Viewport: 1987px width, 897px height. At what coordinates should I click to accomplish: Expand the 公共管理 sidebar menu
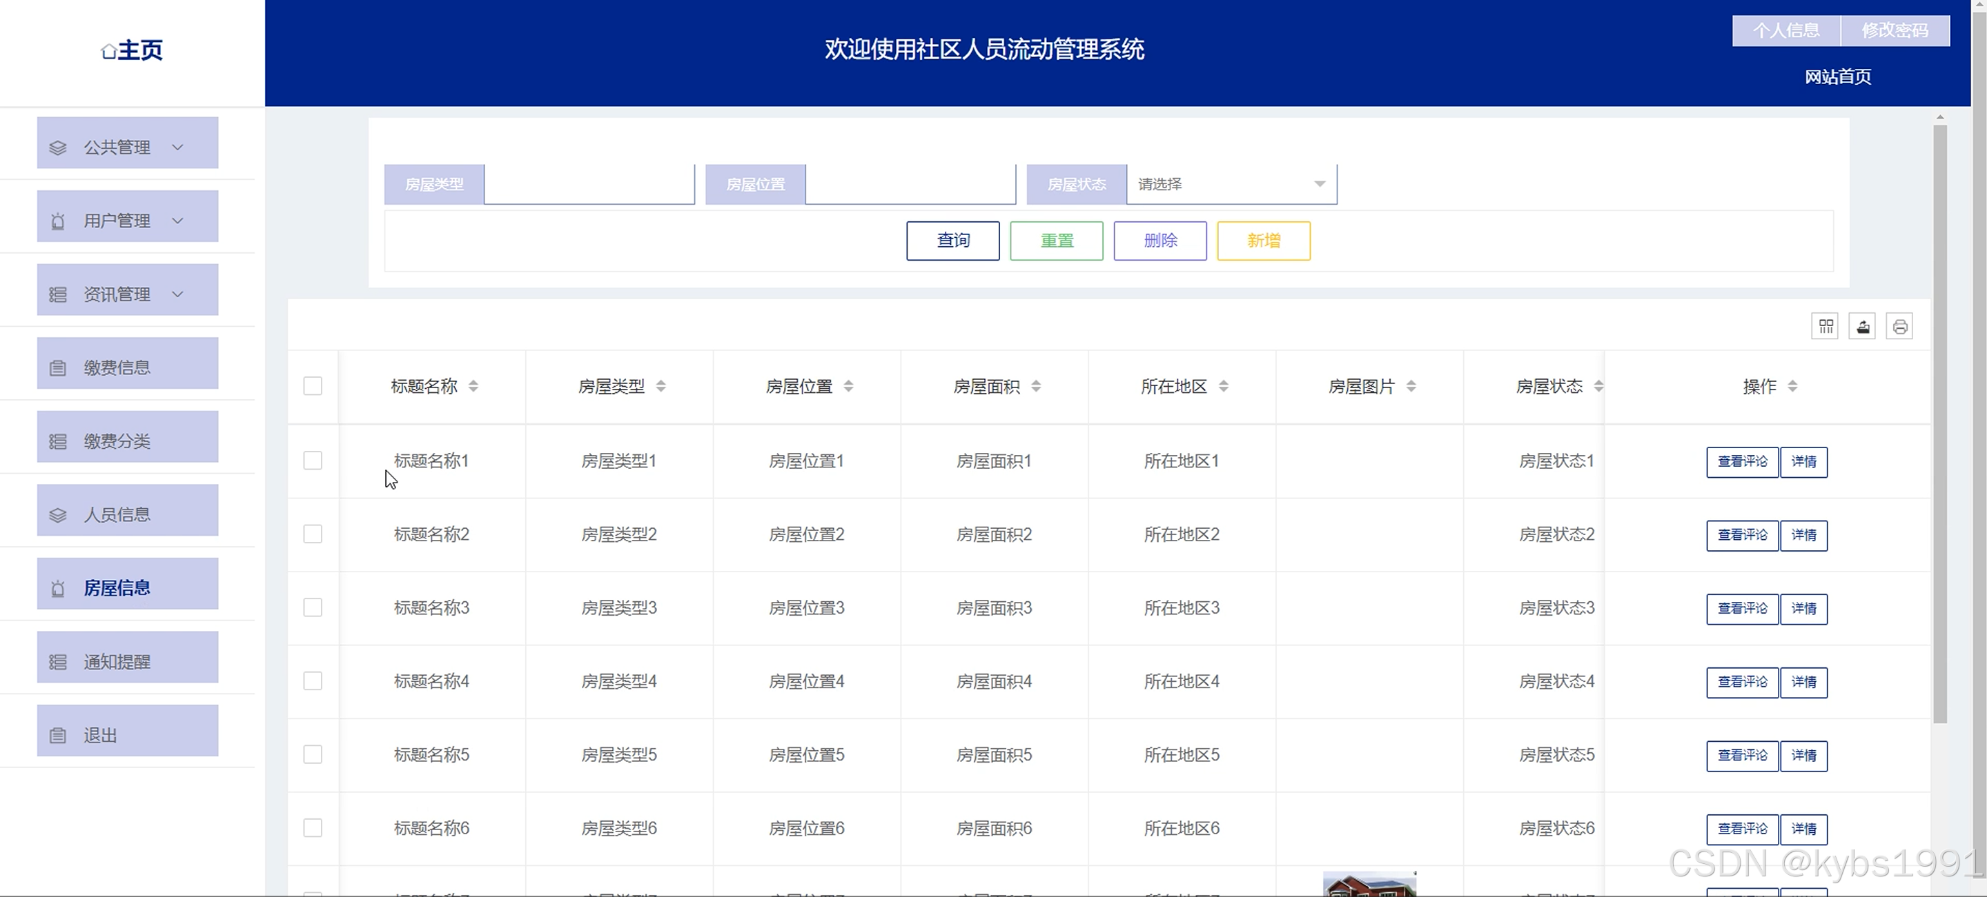127,146
